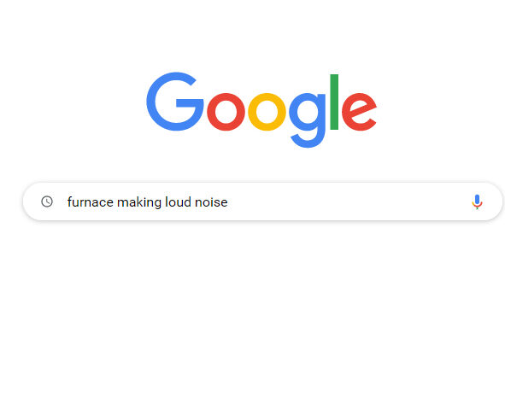This screenshot has height=397, width=505.
Task: Click the red first o in Google logo
Action: pos(226,112)
